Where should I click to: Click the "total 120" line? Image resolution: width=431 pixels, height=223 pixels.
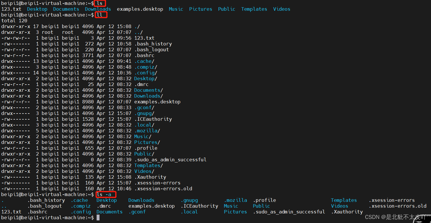14,21
